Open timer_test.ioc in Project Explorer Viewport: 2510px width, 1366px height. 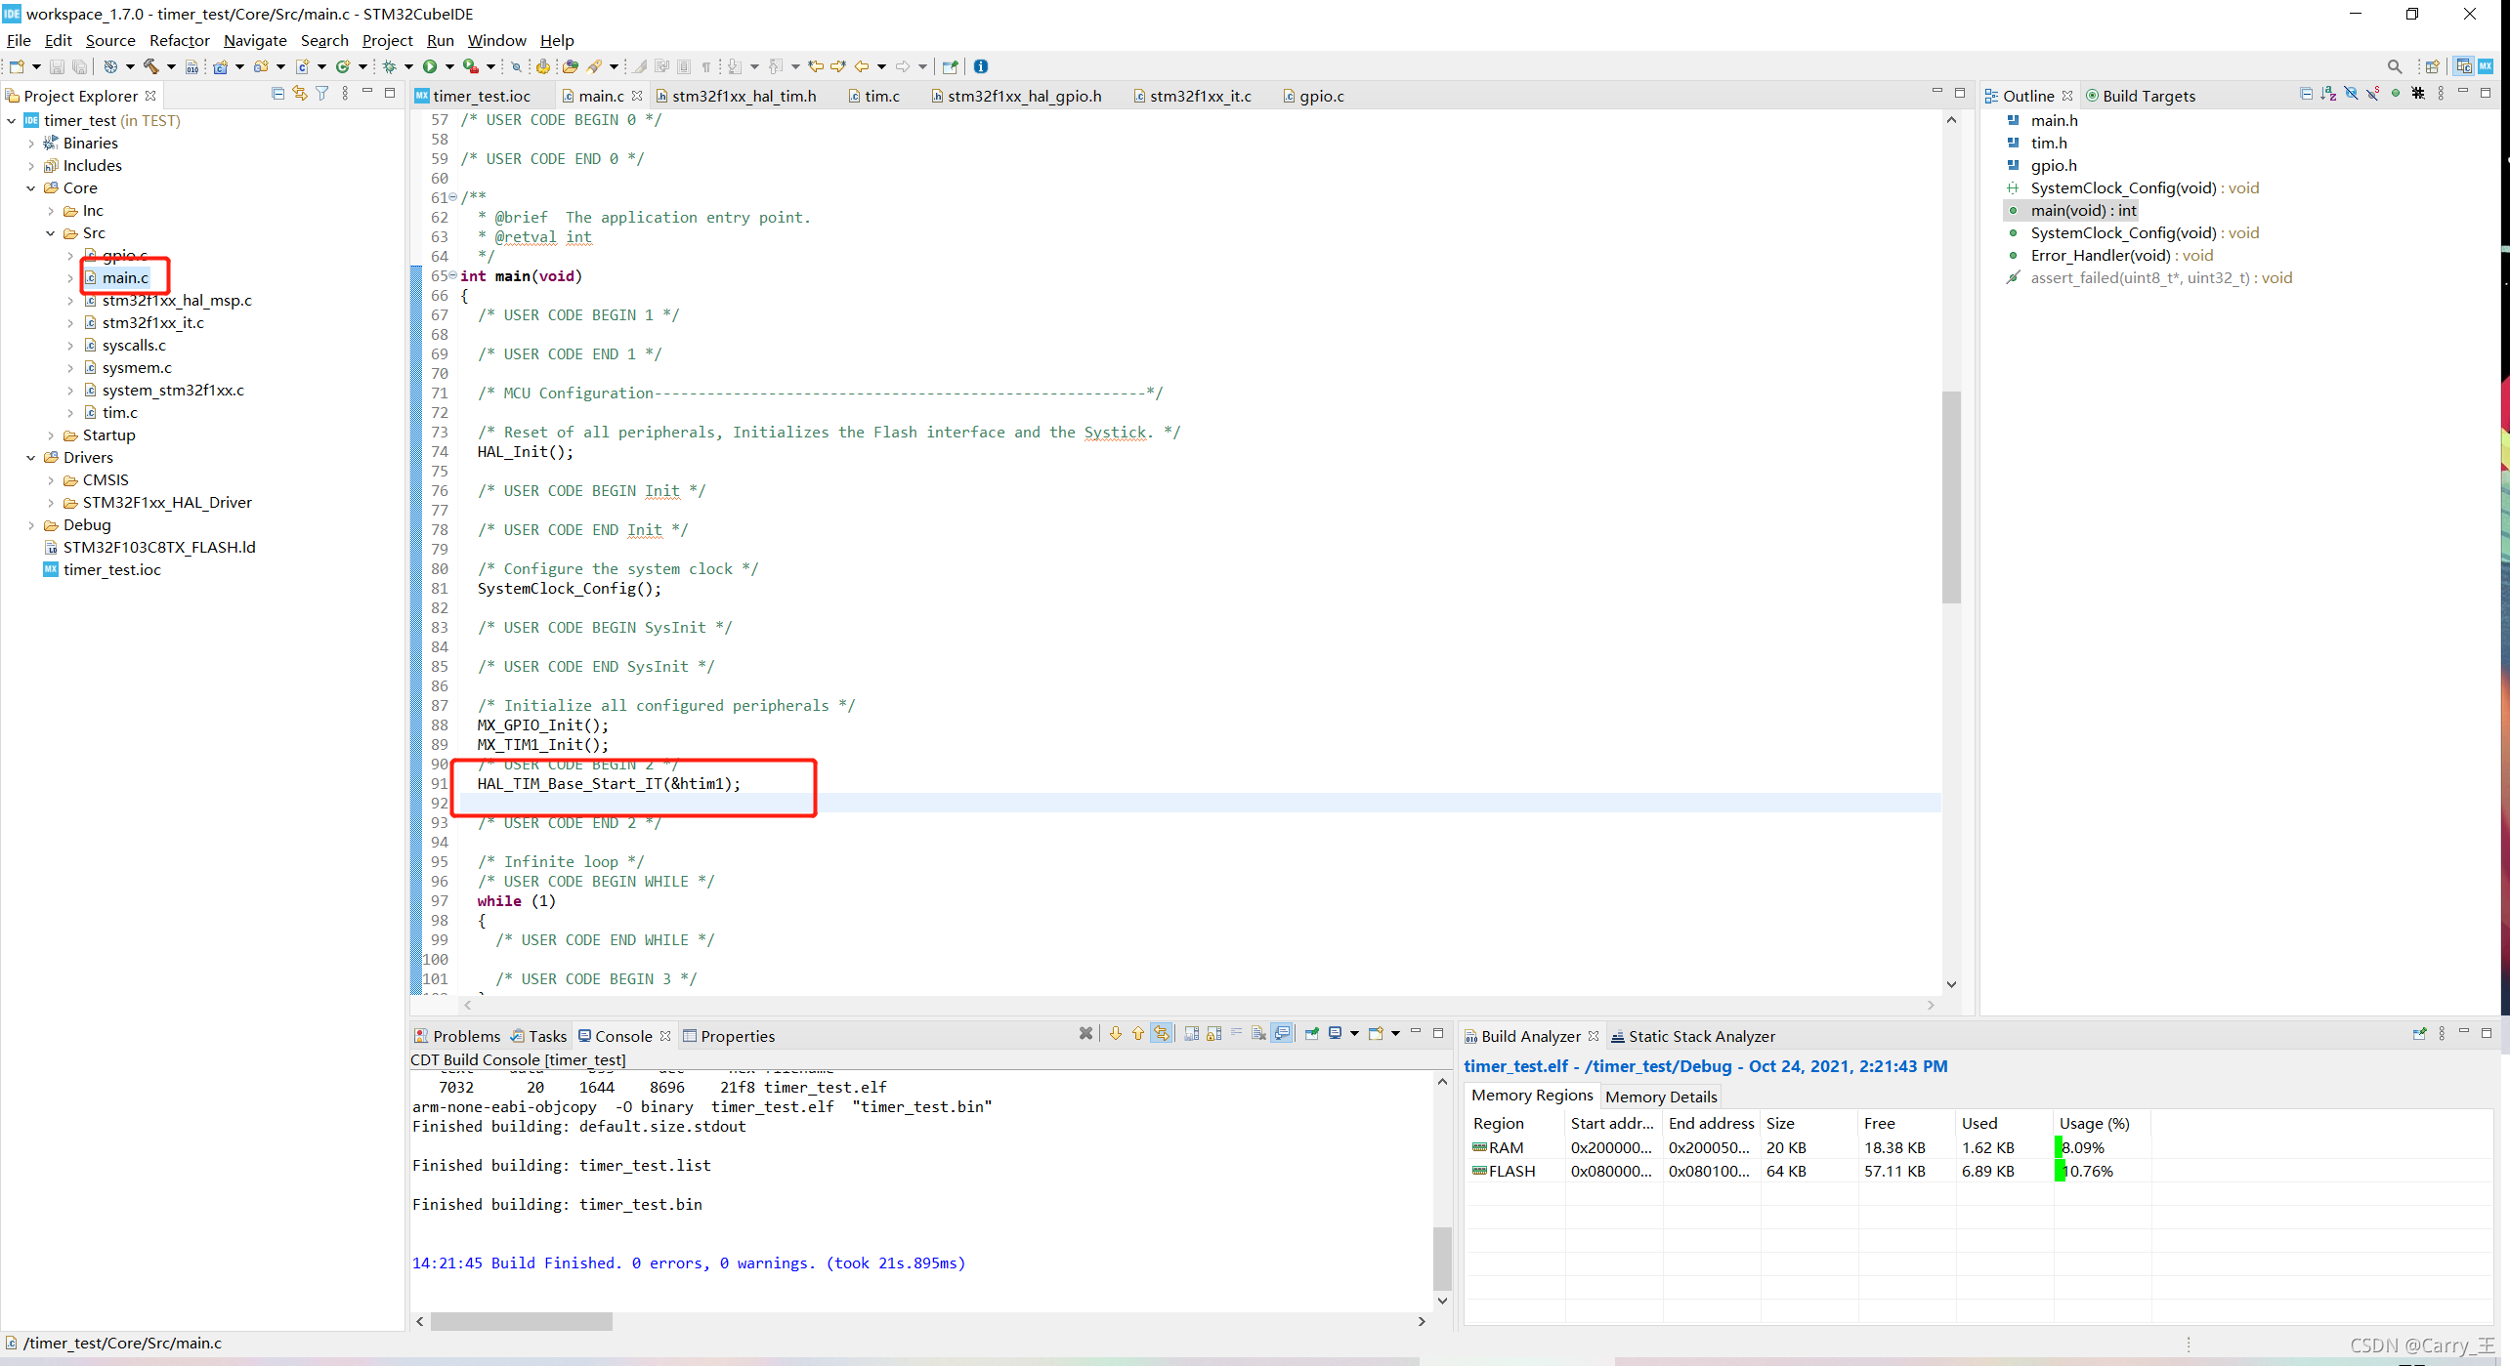111,570
